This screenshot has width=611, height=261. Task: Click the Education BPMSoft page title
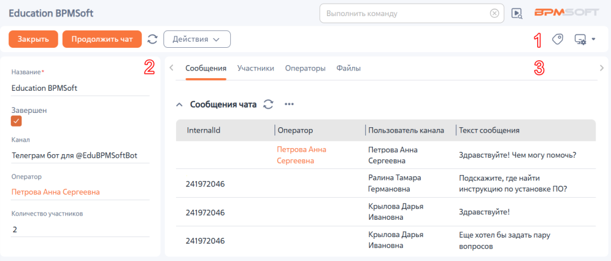pyautogui.click(x=51, y=13)
